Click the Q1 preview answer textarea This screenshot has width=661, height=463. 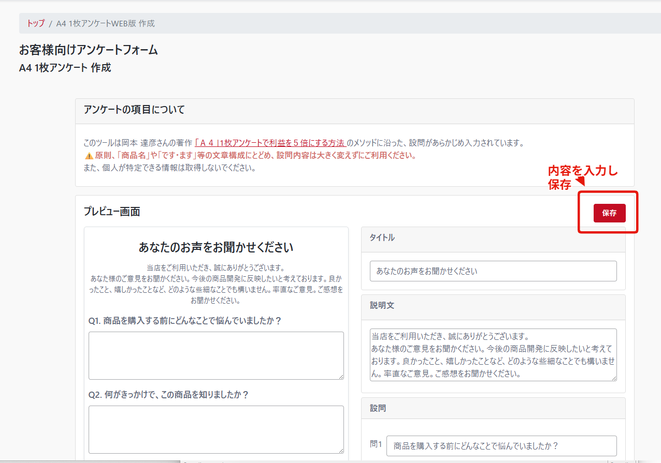pyautogui.click(x=216, y=355)
